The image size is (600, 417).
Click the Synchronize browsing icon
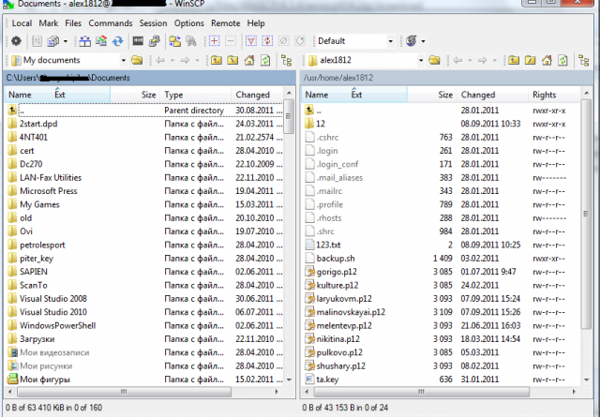pyautogui.click(x=175, y=41)
